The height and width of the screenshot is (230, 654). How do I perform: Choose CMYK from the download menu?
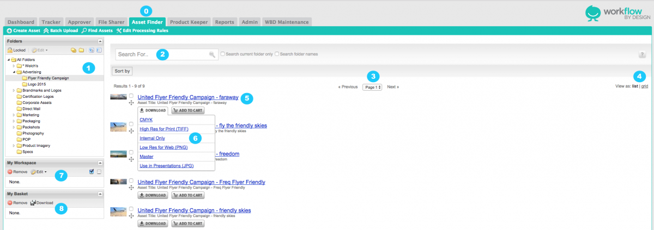pos(146,120)
